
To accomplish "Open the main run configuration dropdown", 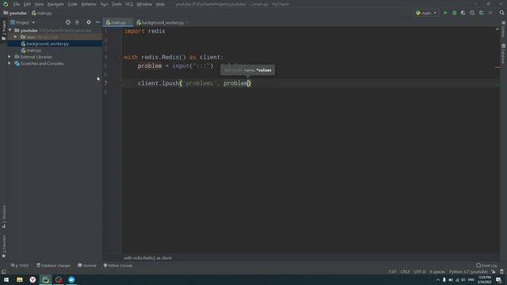I will pos(426,13).
